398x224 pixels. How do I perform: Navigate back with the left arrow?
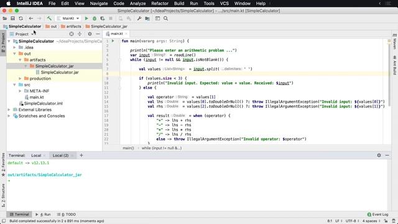[x=30, y=19]
